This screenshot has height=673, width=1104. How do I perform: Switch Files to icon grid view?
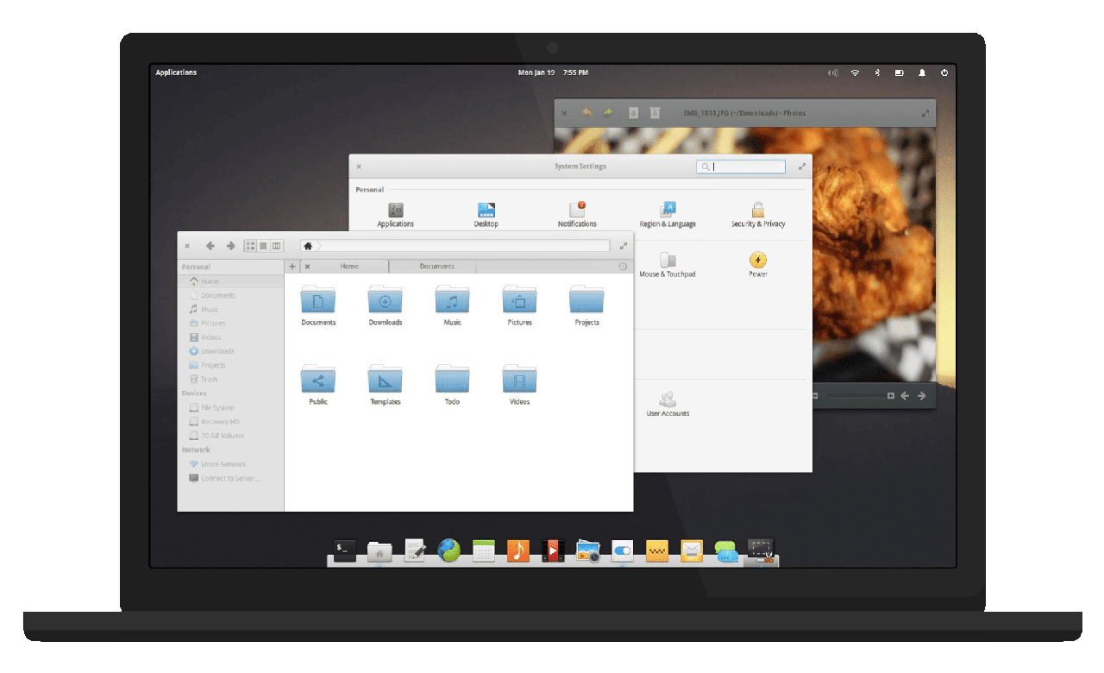pos(250,246)
